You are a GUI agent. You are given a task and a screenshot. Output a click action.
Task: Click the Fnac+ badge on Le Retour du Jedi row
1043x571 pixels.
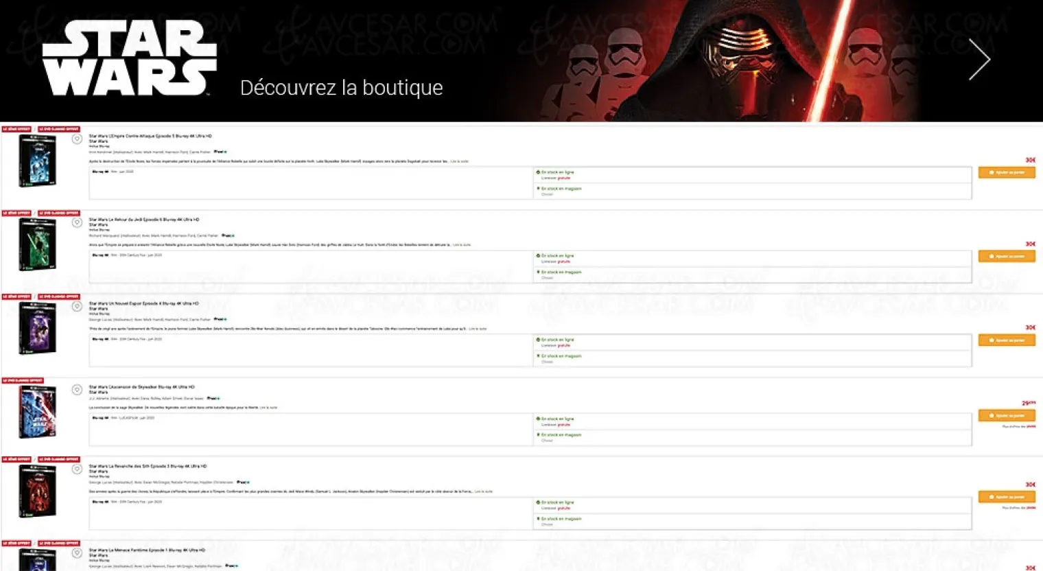point(228,235)
